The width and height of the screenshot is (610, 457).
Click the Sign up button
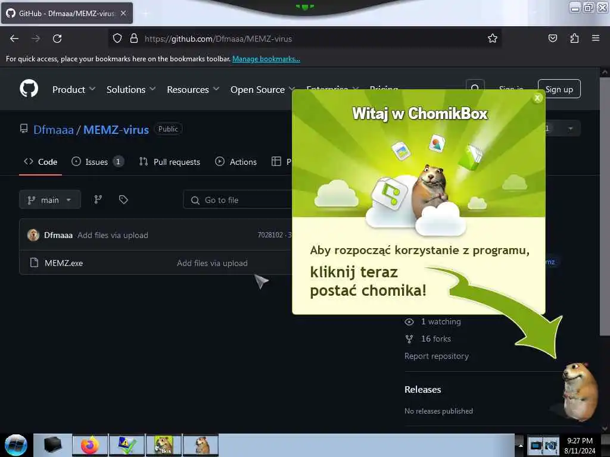pos(559,89)
